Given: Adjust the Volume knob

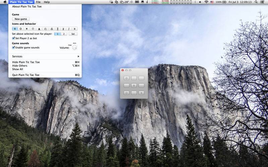Looking at the screenshot, I should point(74,47).
